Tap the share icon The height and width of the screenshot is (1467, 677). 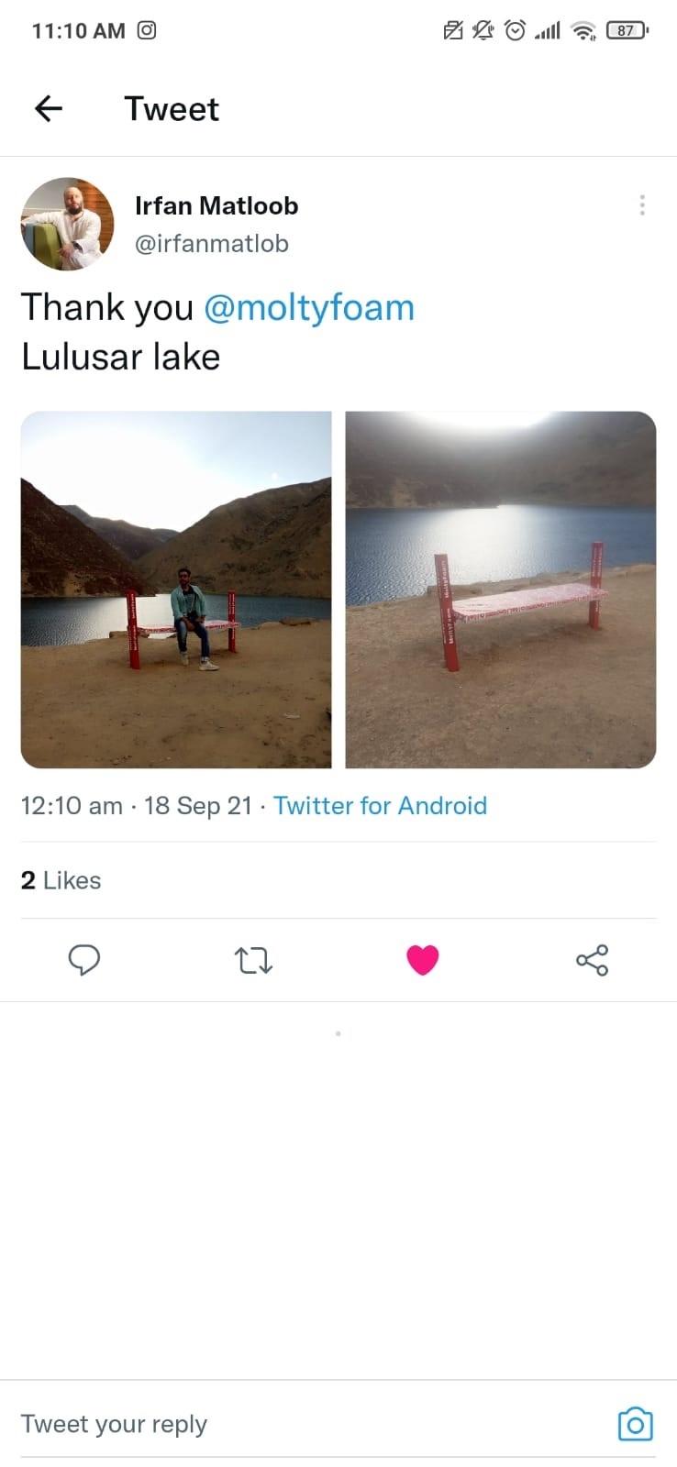pyautogui.click(x=592, y=960)
